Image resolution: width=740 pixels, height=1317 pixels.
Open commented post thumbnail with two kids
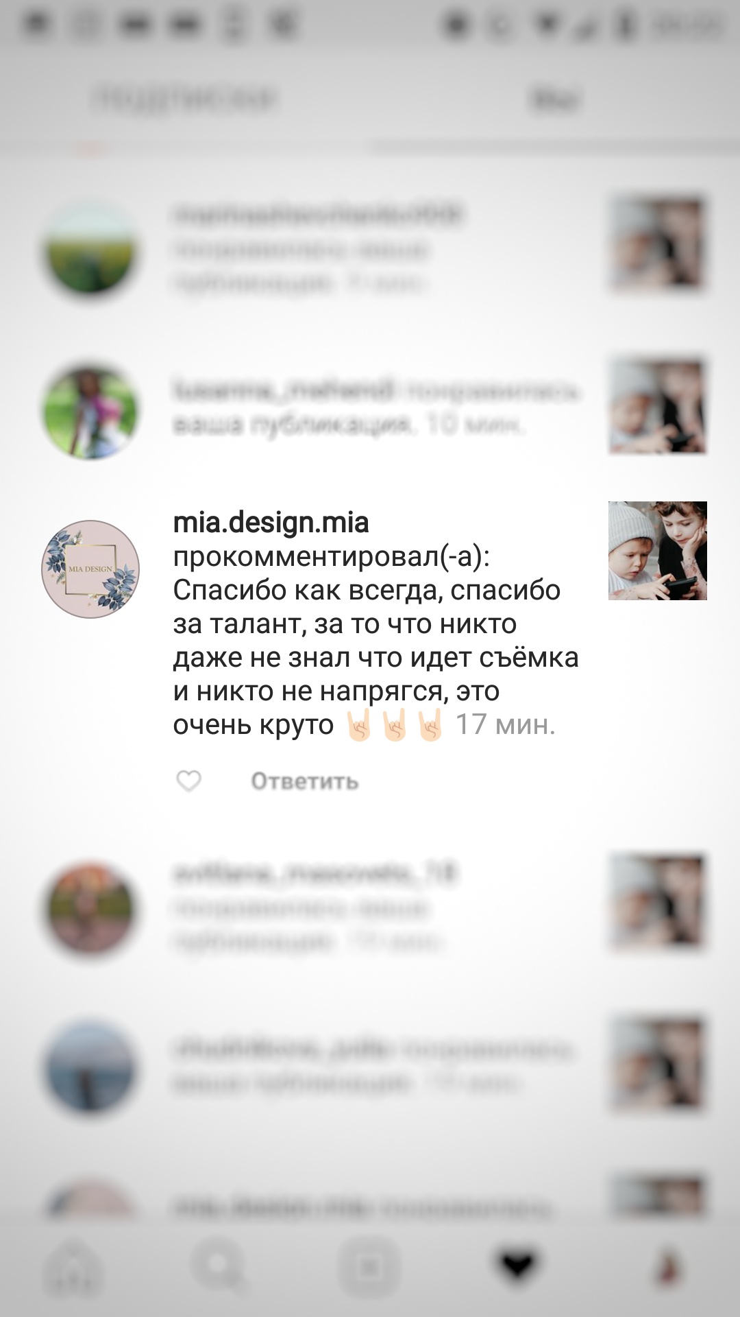pyautogui.click(x=658, y=551)
